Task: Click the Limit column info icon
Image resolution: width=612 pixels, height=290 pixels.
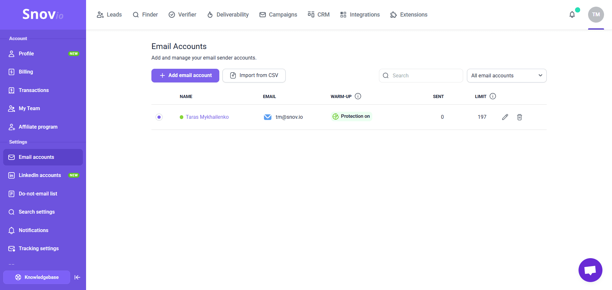Action: [x=493, y=96]
